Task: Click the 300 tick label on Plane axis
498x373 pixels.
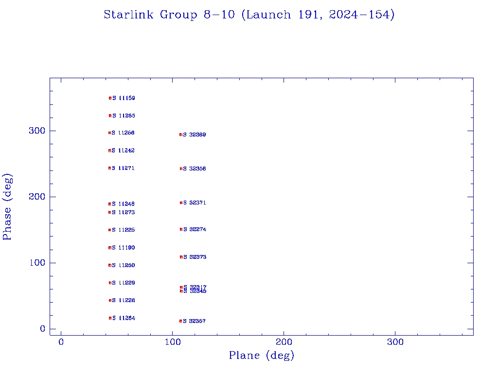Action: tap(395, 342)
